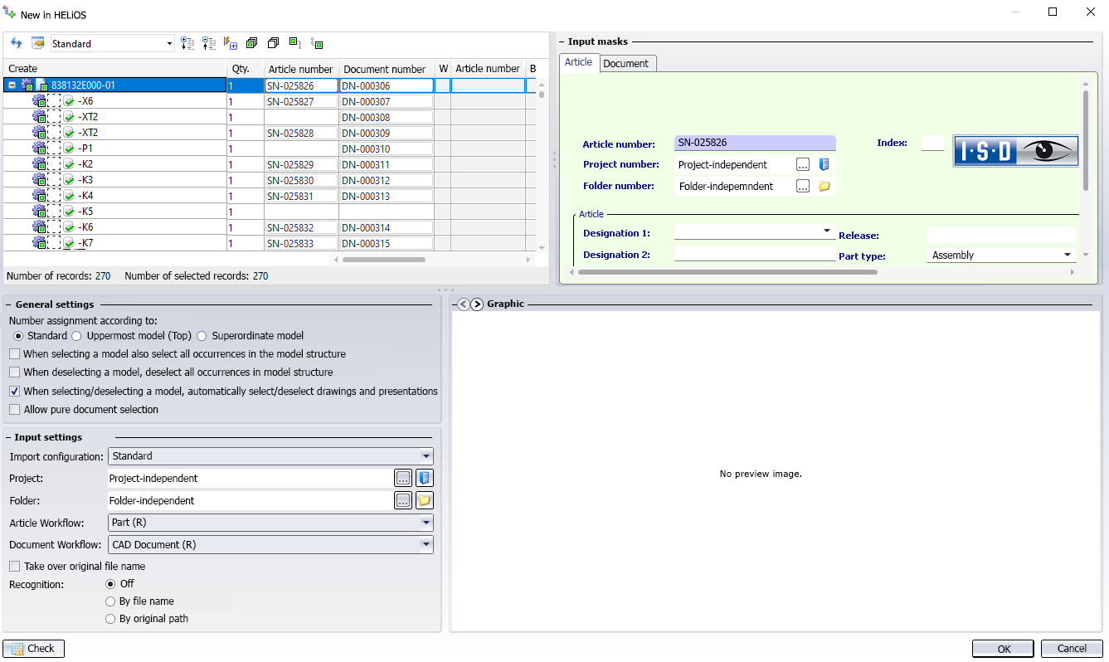Click folder icon beside Folder field in Input settings
The height and width of the screenshot is (662, 1109).
[x=425, y=500]
